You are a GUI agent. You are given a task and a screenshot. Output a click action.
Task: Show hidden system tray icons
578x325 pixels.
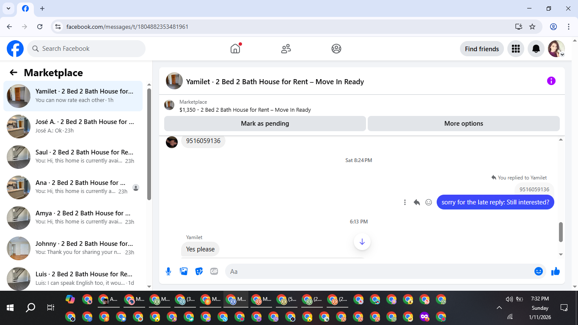(499, 308)
